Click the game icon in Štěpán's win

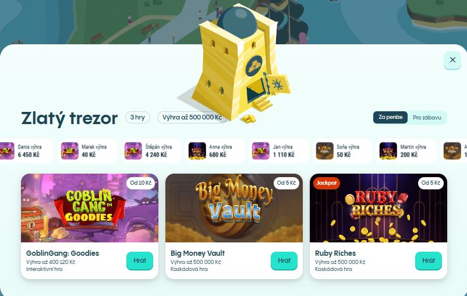(133, 151)
